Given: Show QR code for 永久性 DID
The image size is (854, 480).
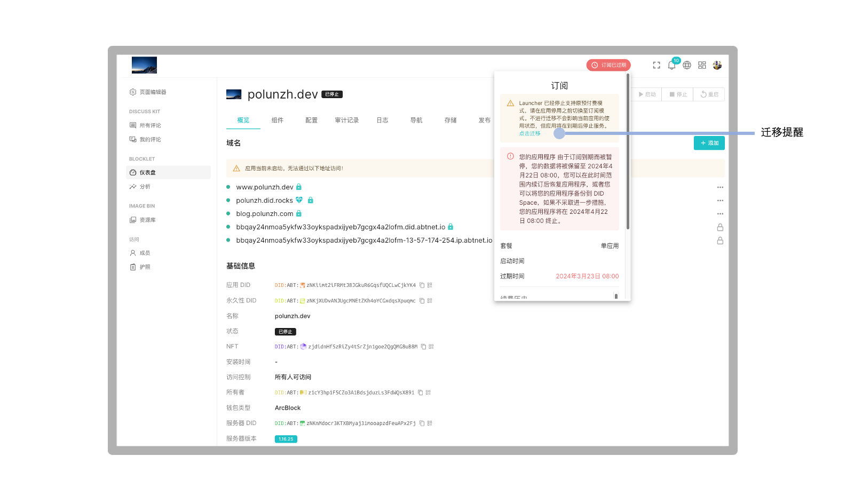Looking at the screenshot, I should tap(430, 300).
